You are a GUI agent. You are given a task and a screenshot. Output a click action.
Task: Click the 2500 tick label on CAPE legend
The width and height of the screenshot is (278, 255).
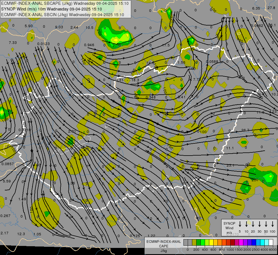(256, 250)
